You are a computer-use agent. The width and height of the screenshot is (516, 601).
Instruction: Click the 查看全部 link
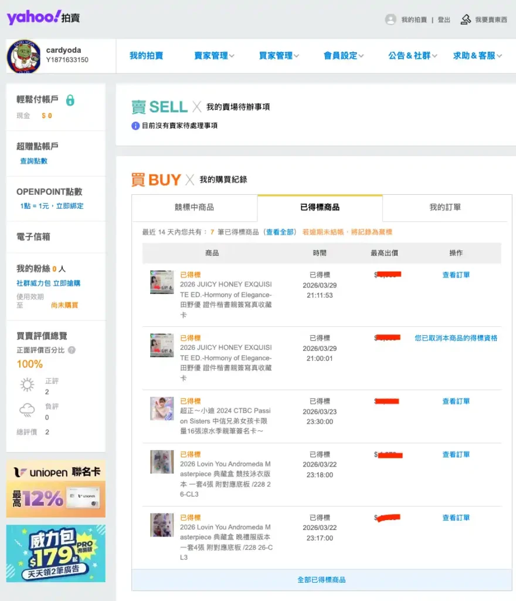tap(280, 232)
